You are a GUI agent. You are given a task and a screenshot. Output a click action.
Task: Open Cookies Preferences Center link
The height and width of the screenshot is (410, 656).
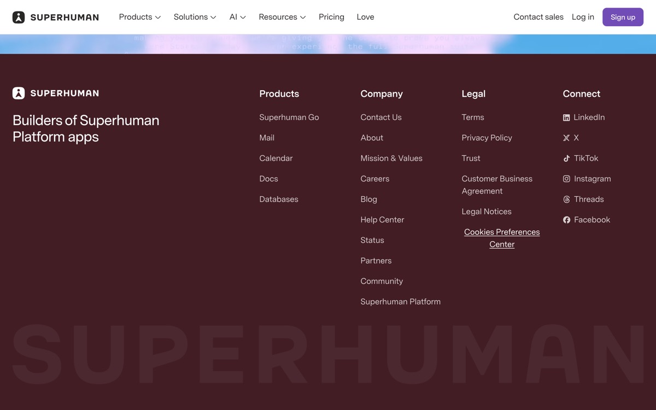tap(502, 238)
